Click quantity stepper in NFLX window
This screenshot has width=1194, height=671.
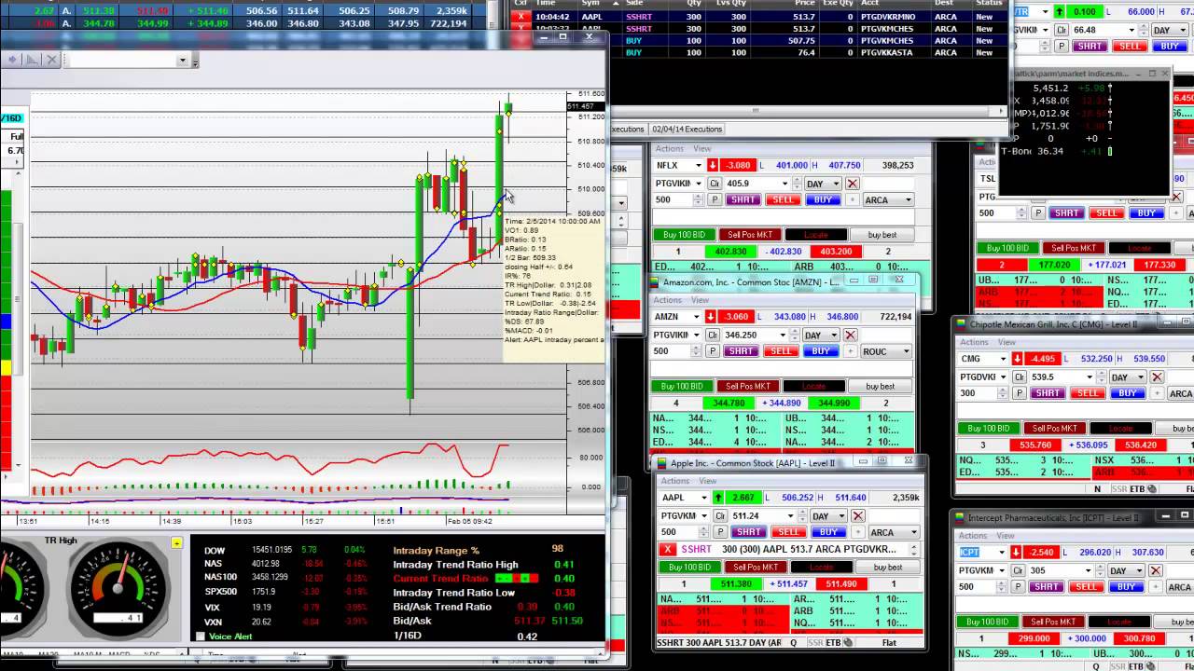click(698, 199)
